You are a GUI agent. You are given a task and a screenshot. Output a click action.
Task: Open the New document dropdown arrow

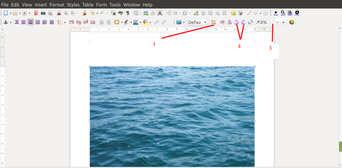point(10,13)
